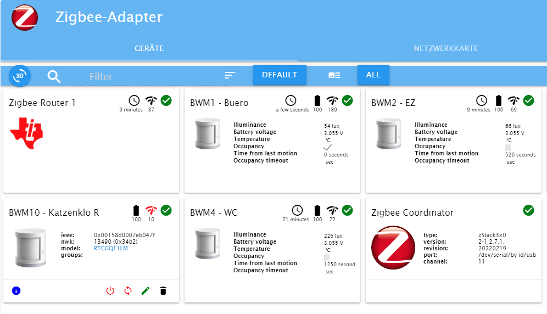The height and width of the screenshot is (314, 547).
Task: Edit BWM10 using the green pencil
Action: pos(146,290)
